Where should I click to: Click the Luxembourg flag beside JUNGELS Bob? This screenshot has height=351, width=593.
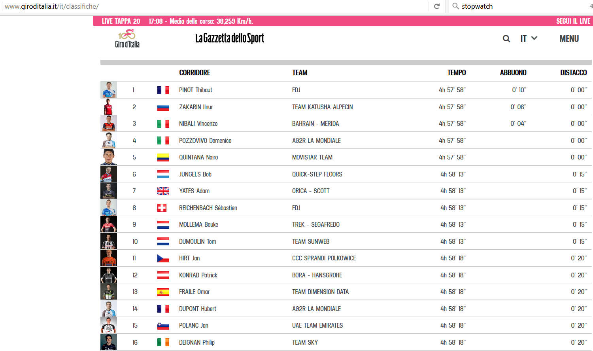[163, 174]
